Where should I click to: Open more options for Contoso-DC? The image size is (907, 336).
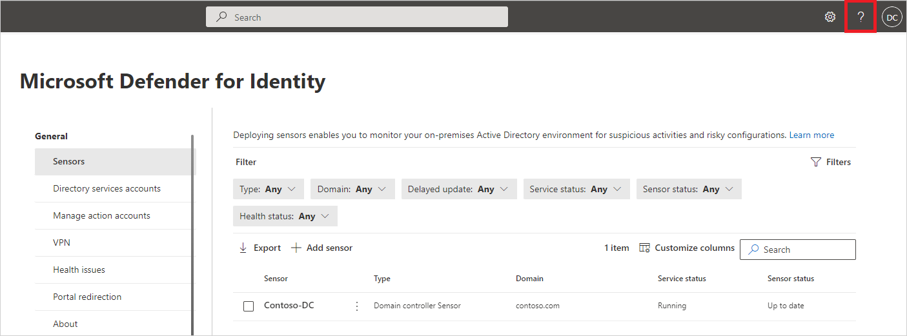click(x=357, y=306)
